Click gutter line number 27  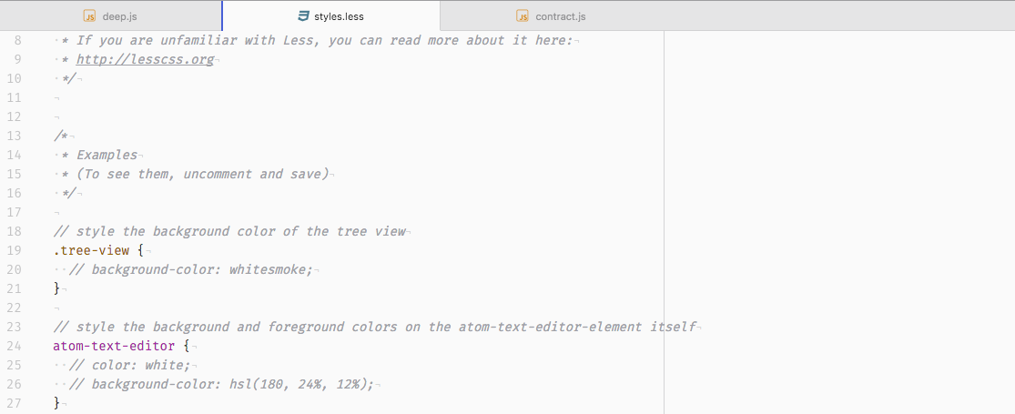click(x=15, y=403)
